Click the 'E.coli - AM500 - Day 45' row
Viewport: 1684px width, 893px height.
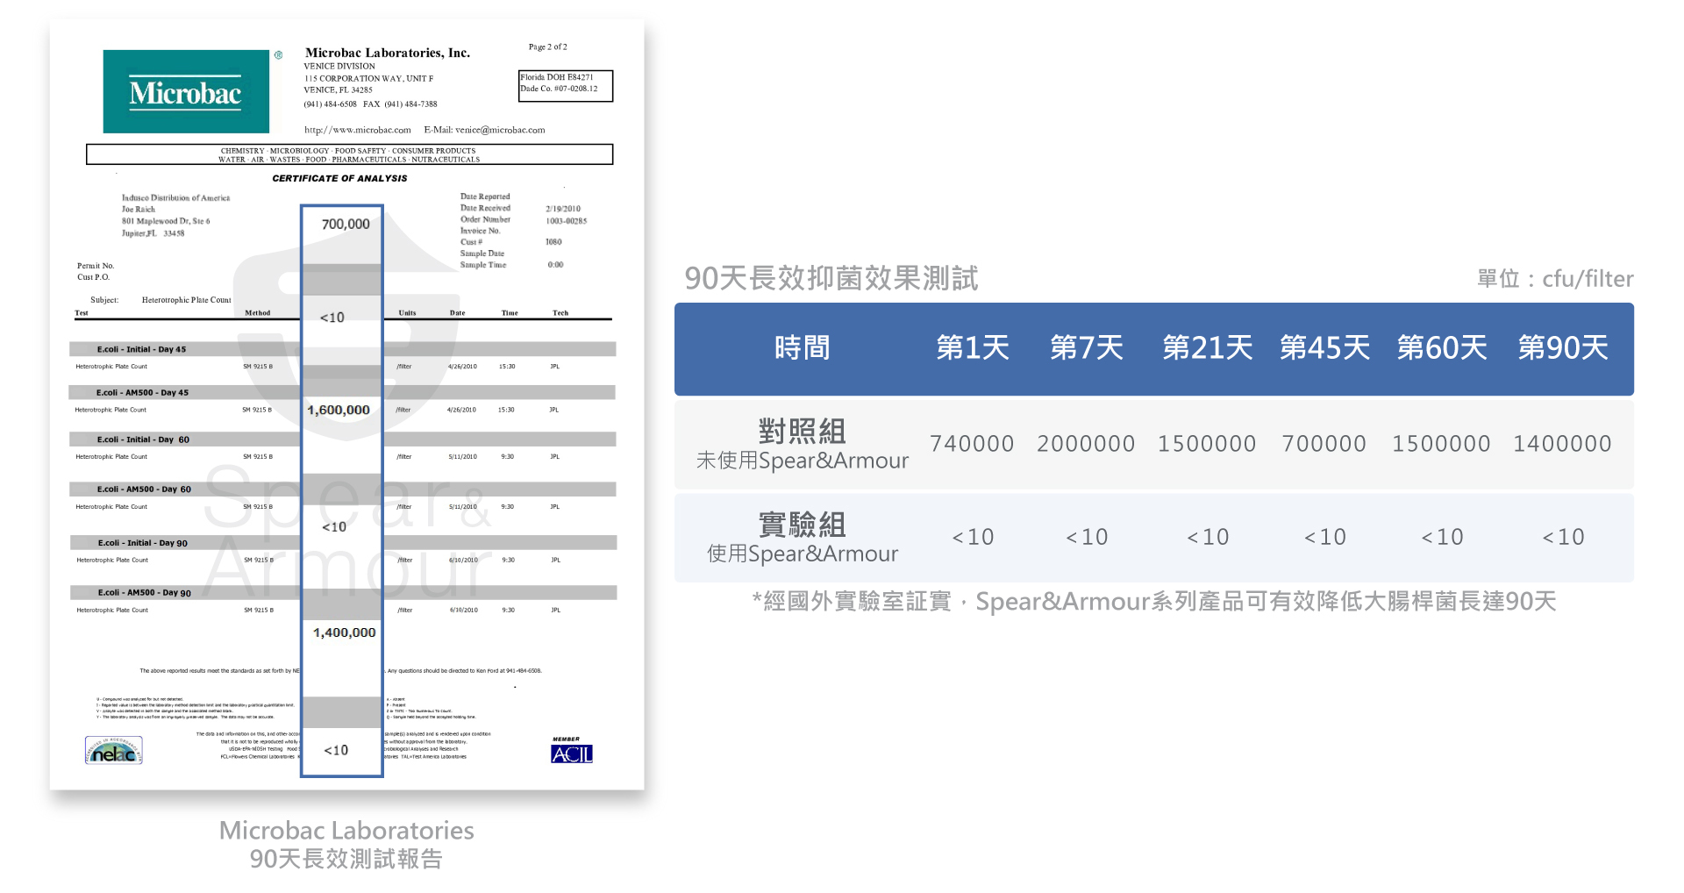(x=342, y=392)
